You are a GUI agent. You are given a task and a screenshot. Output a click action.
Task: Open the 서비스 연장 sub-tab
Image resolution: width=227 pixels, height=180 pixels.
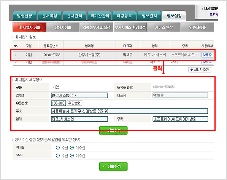(x=164, y=27)
